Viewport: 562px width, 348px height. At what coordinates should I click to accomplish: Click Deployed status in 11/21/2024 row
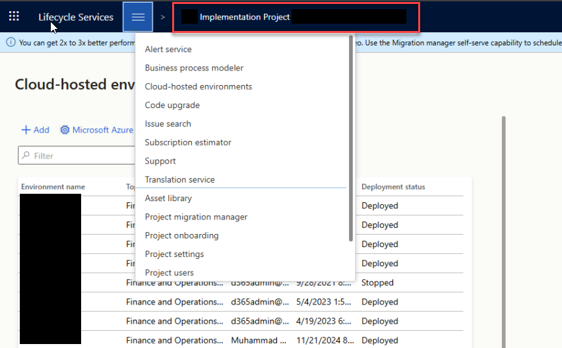click(379, 340)
